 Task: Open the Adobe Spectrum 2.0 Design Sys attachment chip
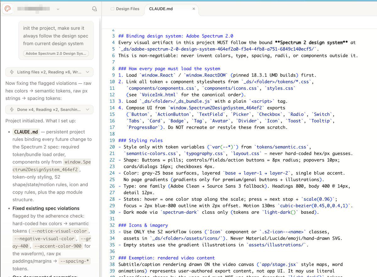tap(56, 53)
